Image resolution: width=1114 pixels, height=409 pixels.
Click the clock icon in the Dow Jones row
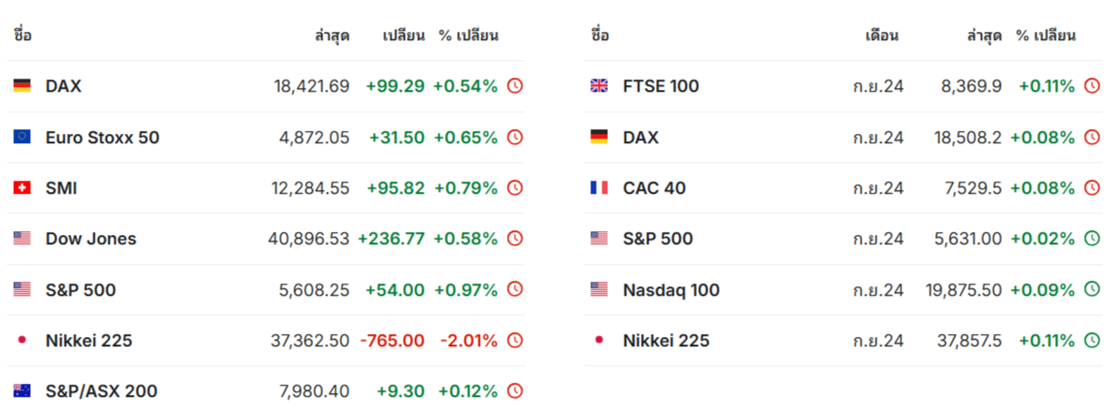point(514,239)
